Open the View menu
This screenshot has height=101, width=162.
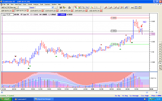click(x=12, y=4)
